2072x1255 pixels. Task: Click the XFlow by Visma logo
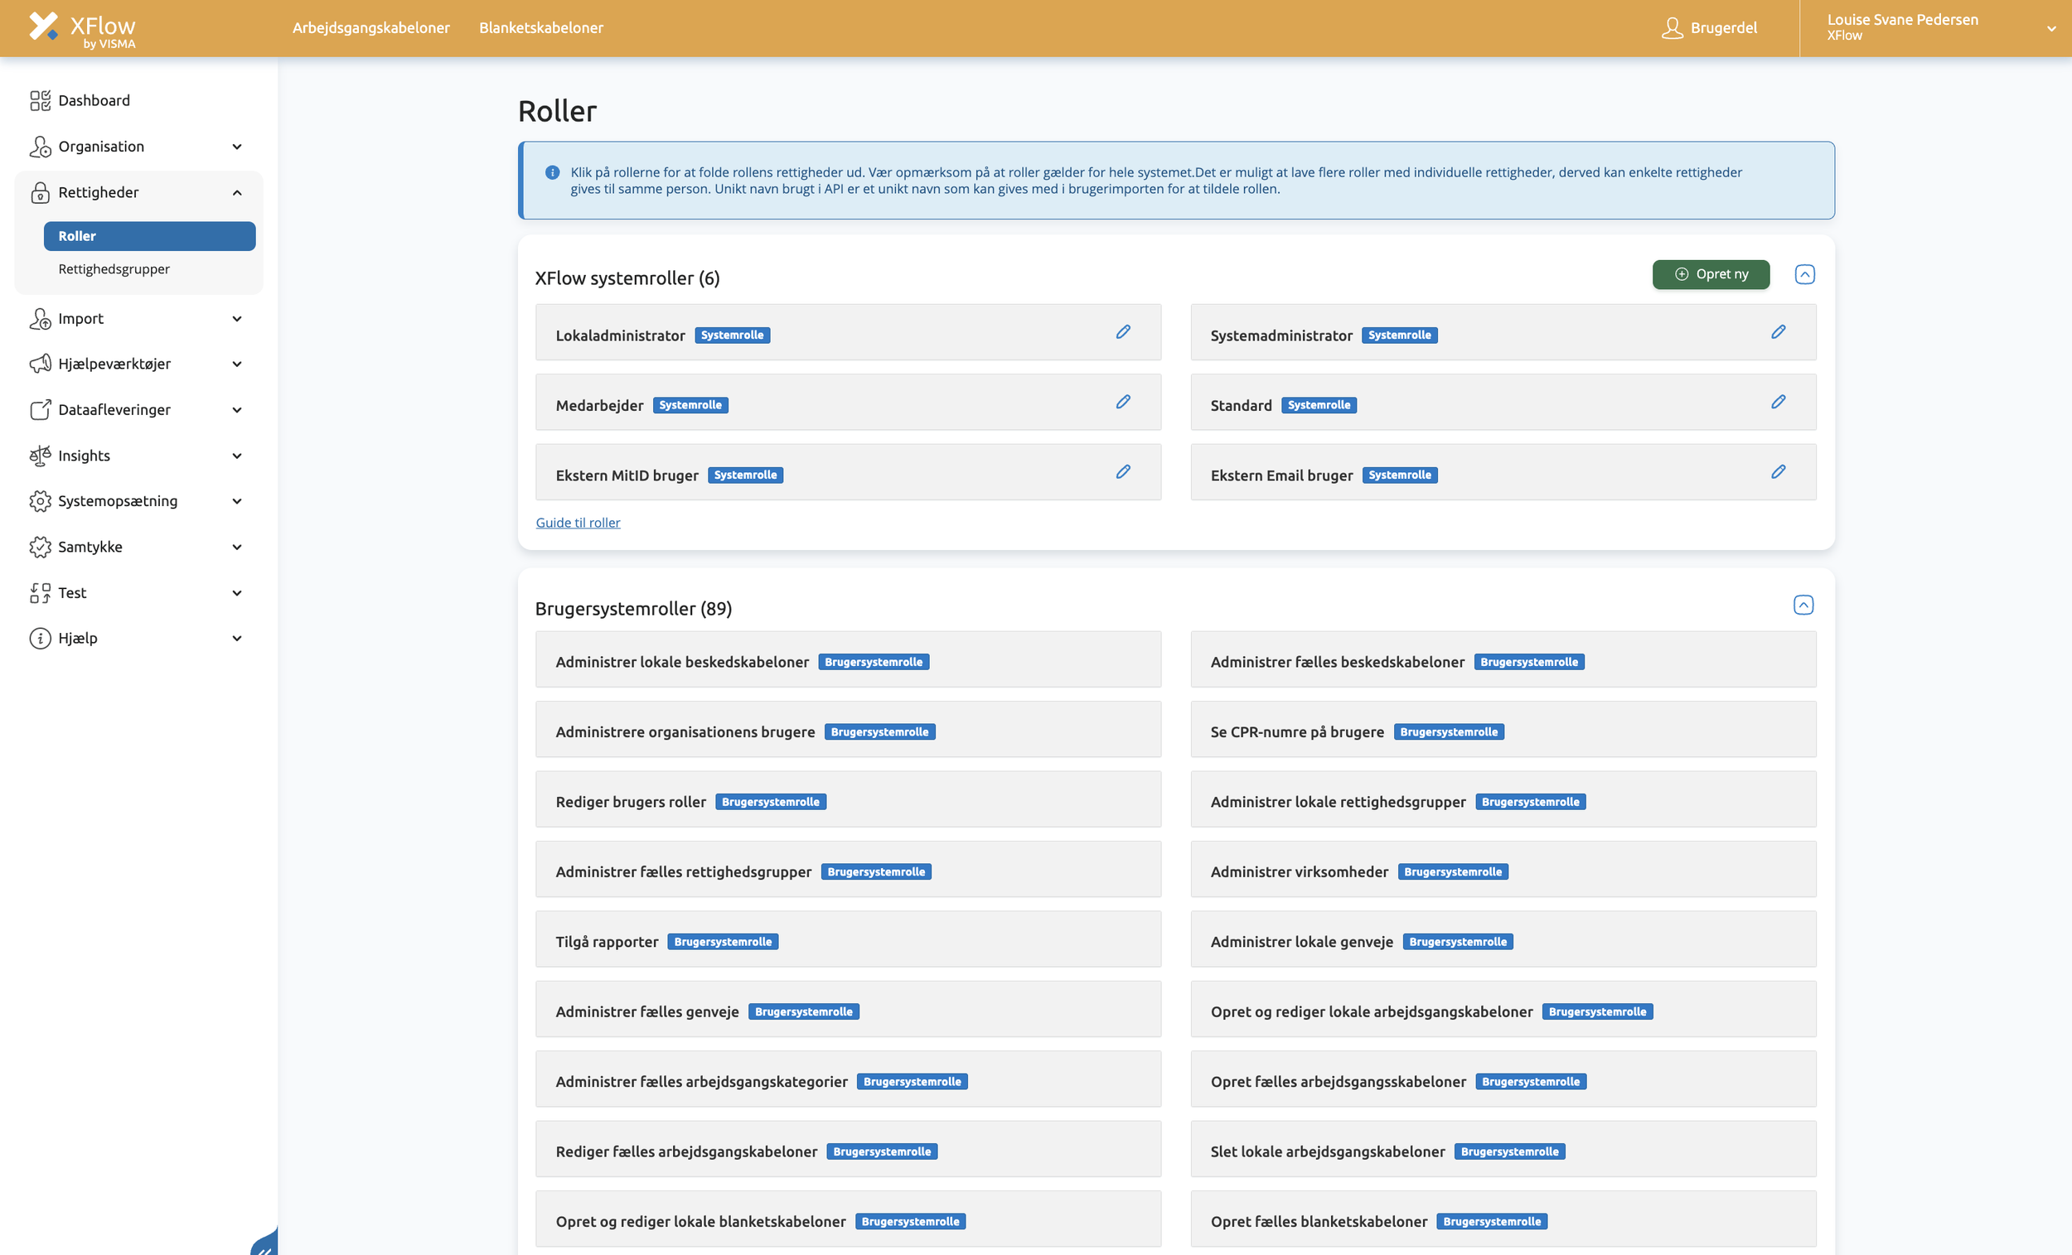click(82, 29)
